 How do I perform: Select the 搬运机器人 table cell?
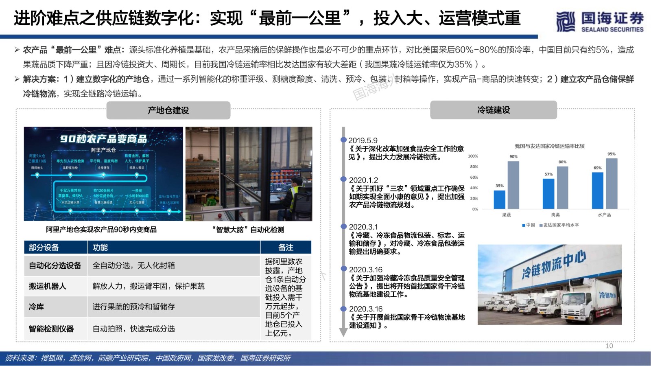[x=56, y=286]
